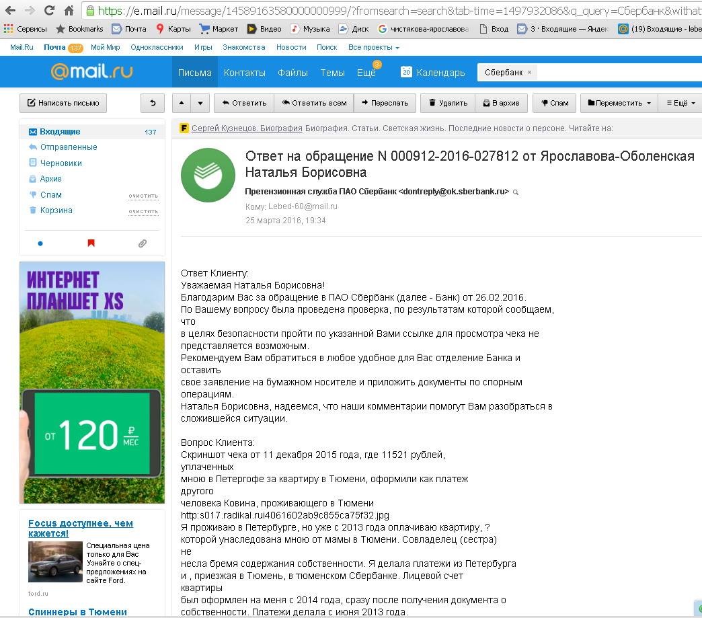Open the Календарь calendar icon

pyautogui.click(x=406, y=72)
